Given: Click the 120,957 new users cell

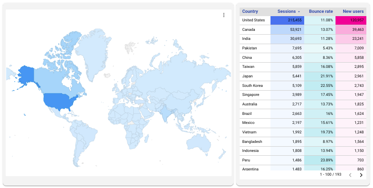Looking at the screenshot, I should tap(351, 20).
